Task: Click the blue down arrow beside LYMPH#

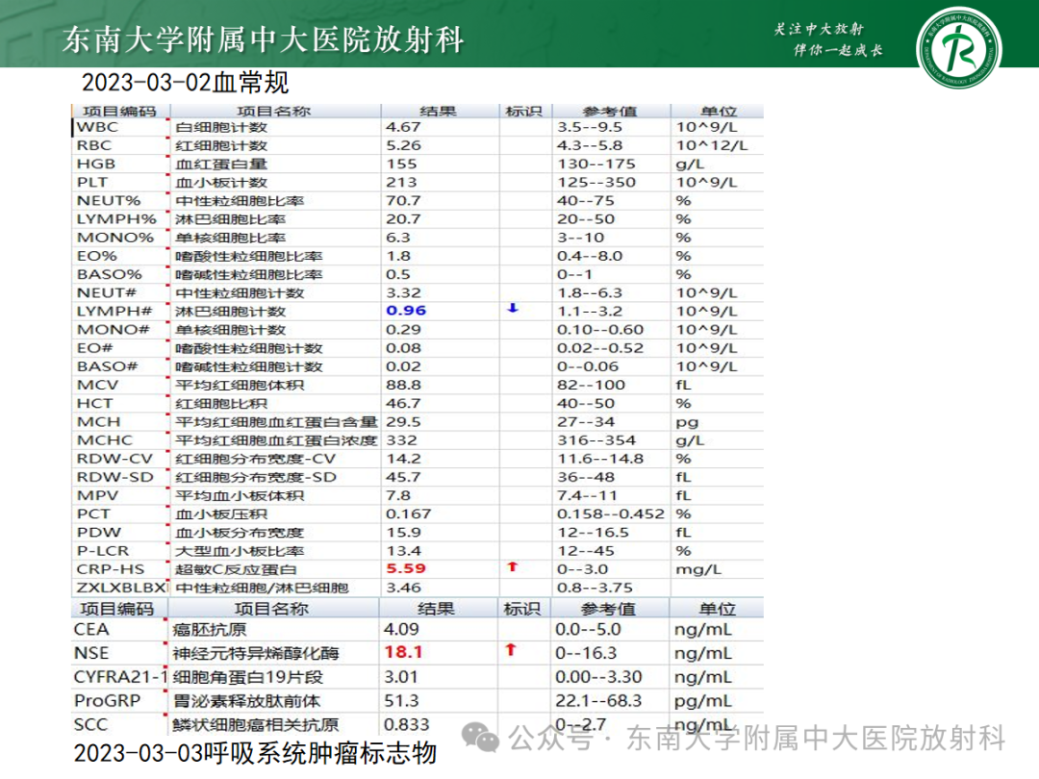Action: [x=513, y=310]
